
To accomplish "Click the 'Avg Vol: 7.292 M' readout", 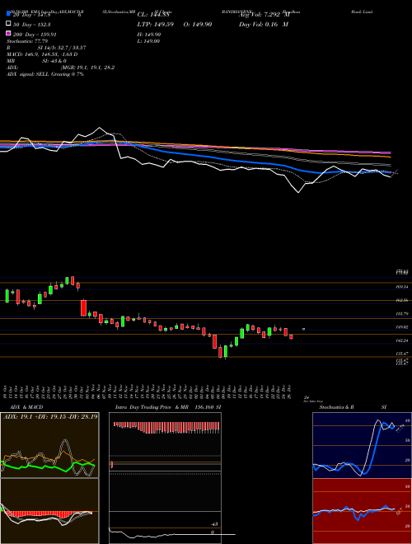I will (264, 15).
